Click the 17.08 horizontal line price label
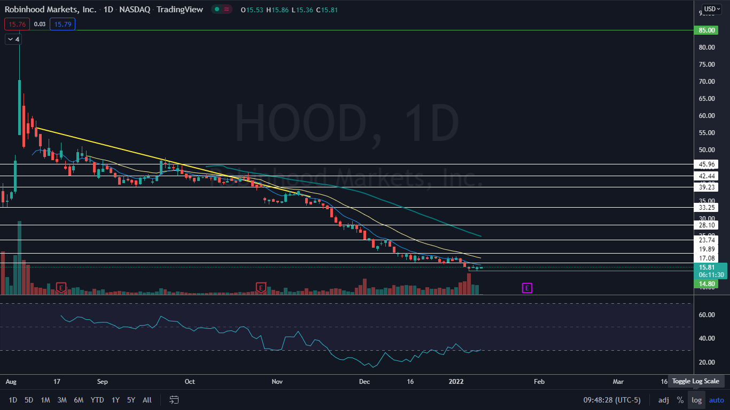Screen dimensions: 730x410 [707, 258]
